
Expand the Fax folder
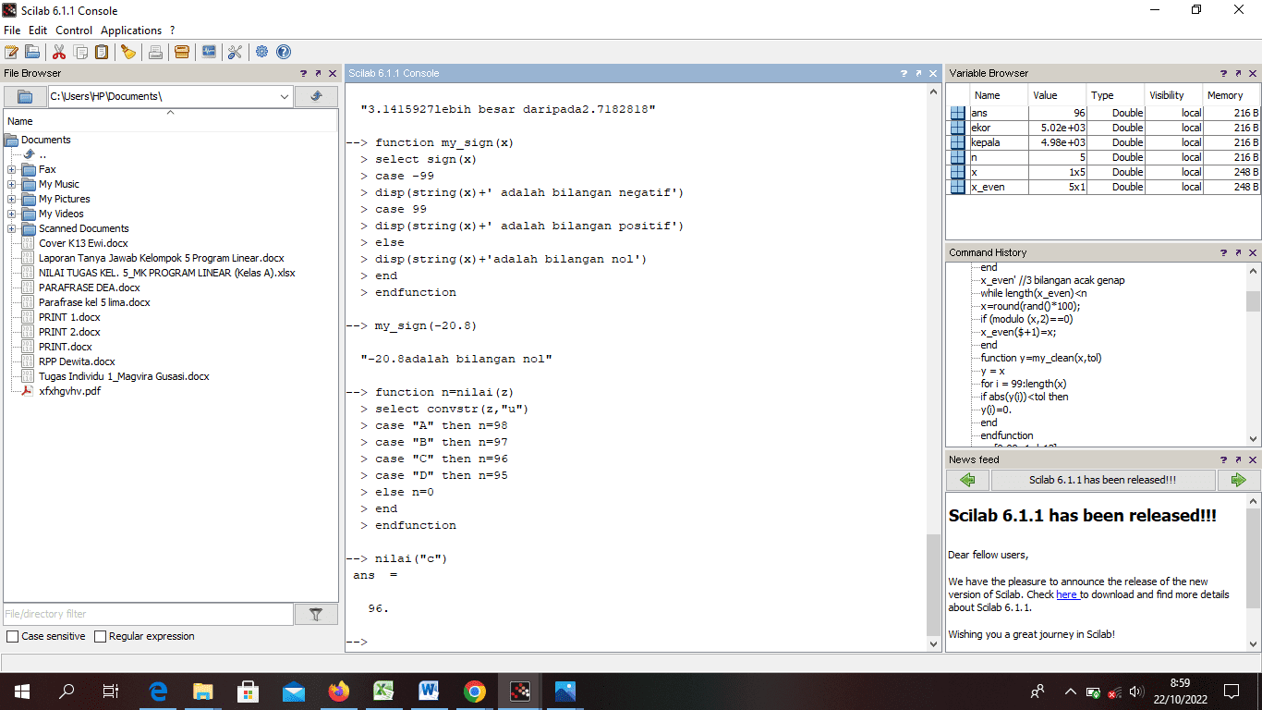(11, 169)
